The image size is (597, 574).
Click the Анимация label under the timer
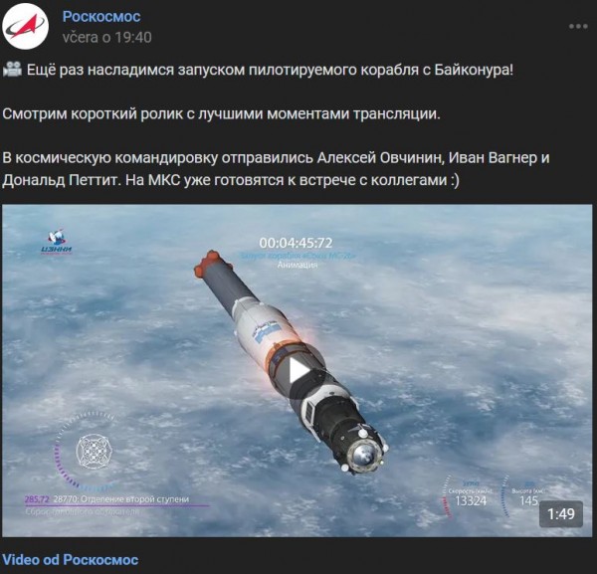coord(298,265)
